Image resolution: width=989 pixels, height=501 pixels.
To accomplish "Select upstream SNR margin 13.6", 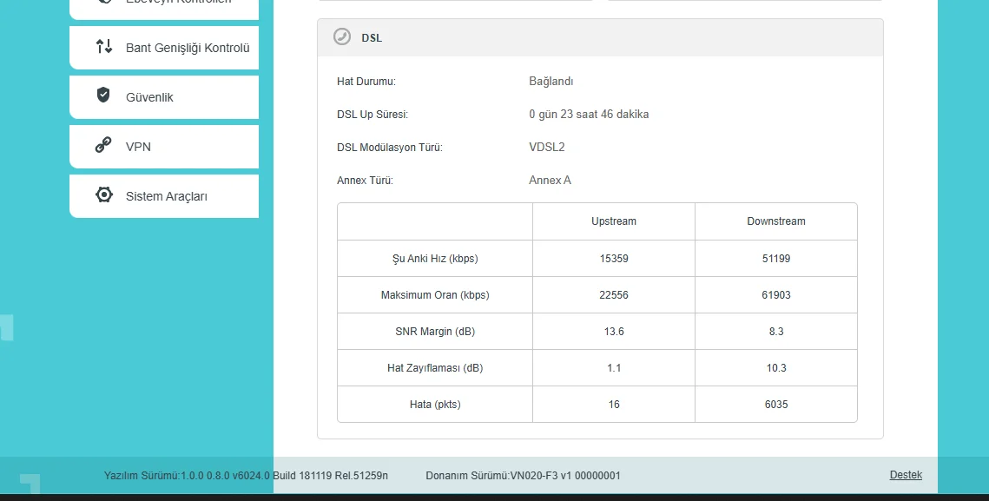I will pos(614,332).
